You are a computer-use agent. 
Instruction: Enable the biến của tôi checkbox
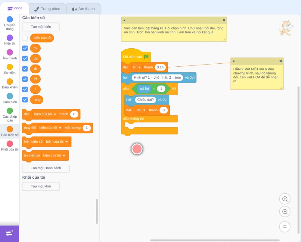25,38
